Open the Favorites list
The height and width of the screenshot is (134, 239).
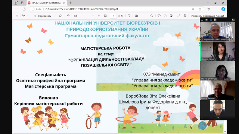pos(209,9)
